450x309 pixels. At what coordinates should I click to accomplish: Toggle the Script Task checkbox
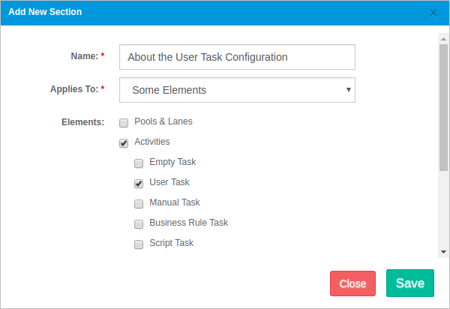click(x=139, y=244)
